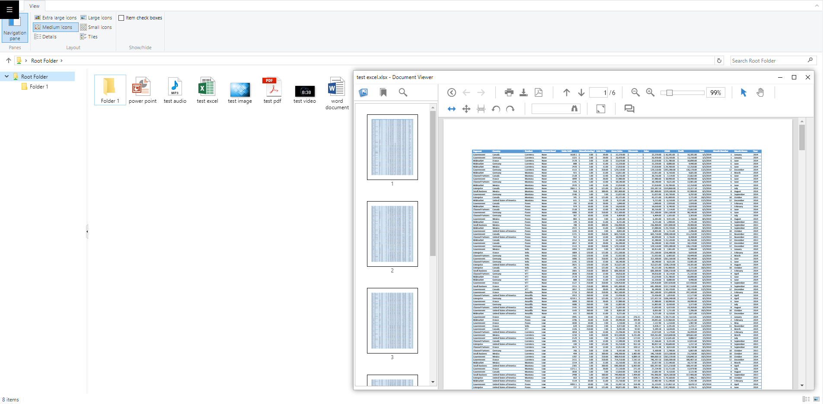
Task: Click the thumbnail panel scrollbar down arrow
Action: (x=433, y=382)
